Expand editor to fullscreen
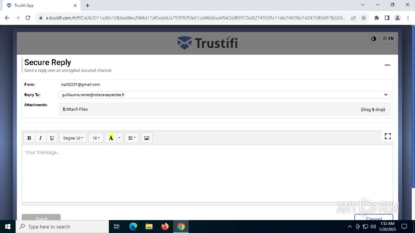Viewport: 415px width, 233px height. pos(387,136)
